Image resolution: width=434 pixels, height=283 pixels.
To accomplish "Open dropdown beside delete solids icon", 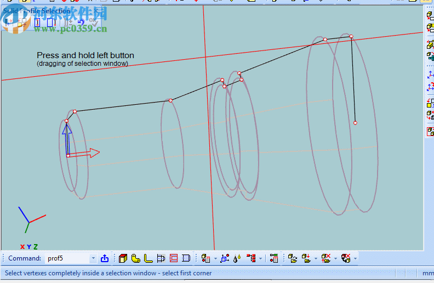I will pos(335,259).
